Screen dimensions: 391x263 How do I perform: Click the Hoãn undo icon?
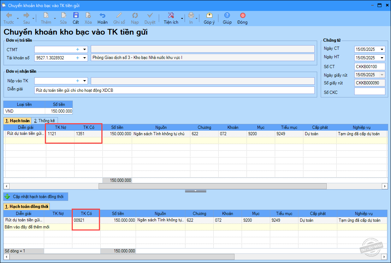[102, 16]
